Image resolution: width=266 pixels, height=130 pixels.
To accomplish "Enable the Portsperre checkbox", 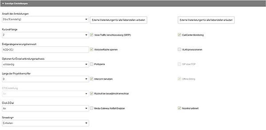I will tap(91, 64).
